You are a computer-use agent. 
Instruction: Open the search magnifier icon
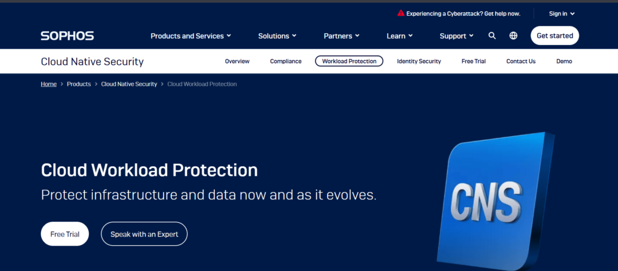coord(492,36)
